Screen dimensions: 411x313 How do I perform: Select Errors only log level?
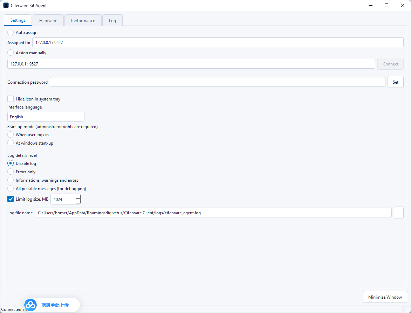11,172
